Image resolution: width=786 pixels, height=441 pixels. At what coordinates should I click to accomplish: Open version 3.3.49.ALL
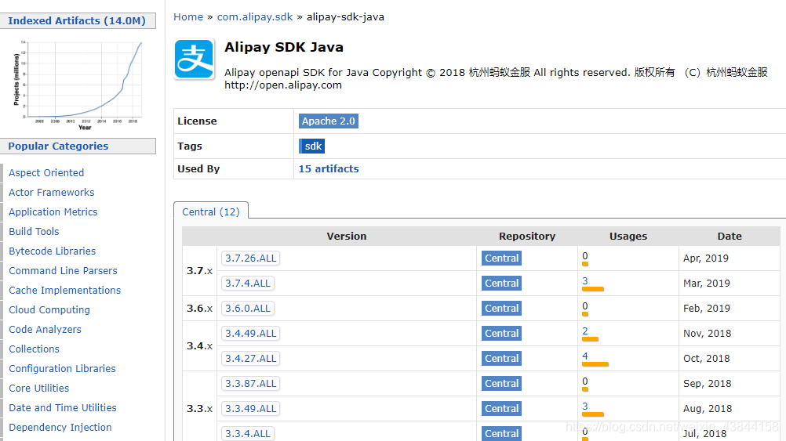[x=251, y=408]
